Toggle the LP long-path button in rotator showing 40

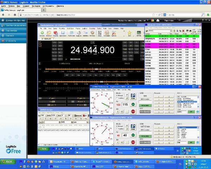pyautogui.click(x=127, y=129)
